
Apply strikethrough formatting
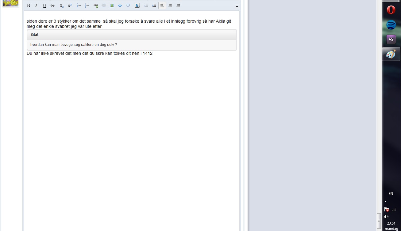pos(53,6)
